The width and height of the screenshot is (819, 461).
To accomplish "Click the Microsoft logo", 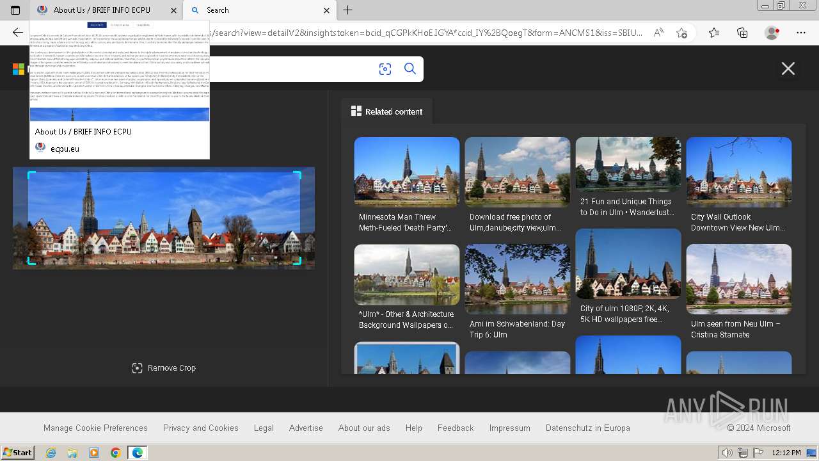I will coord(19,69).
